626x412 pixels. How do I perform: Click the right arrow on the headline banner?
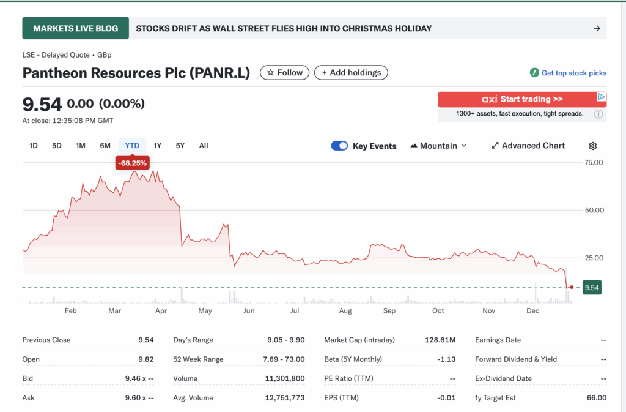tap(597, 28)
